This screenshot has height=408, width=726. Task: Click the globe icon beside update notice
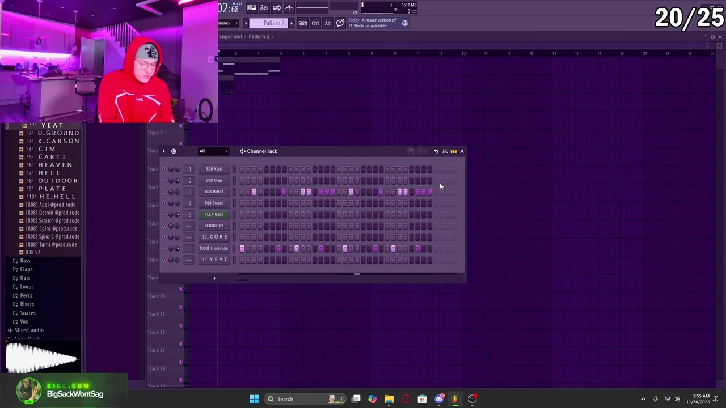405,23
